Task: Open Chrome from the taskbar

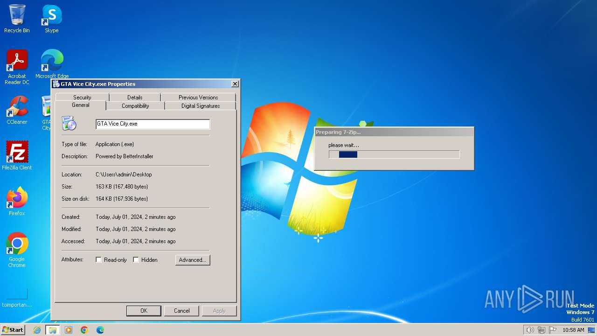Action: [84, 330]
